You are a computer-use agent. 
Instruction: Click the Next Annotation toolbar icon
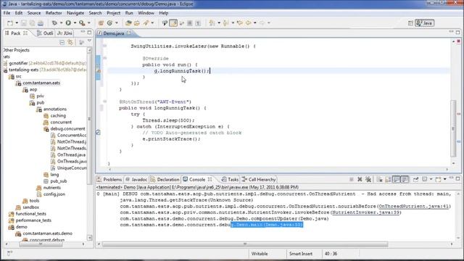point(212,22)
